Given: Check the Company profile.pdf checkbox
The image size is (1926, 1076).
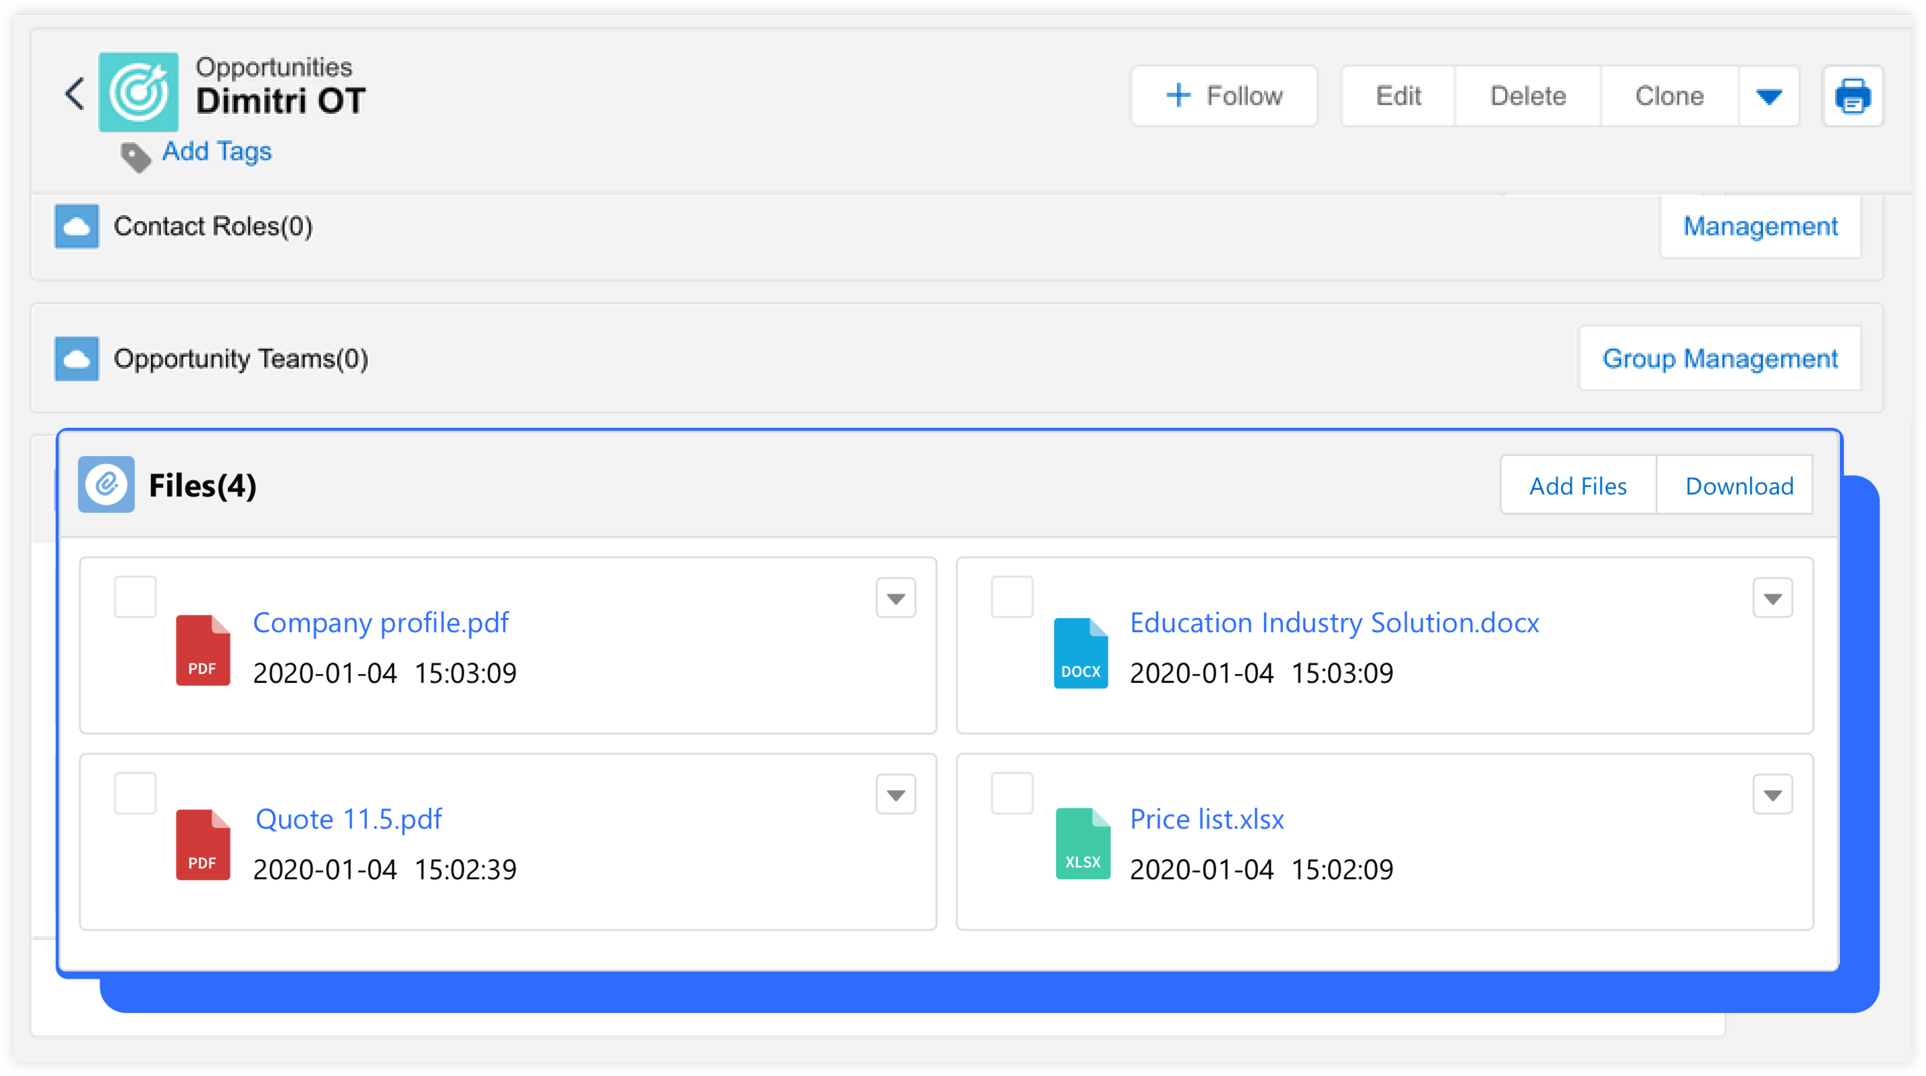Looking at the screenshot, I should [x=135, y=597].
